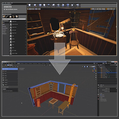Hide Collection via its eye icon
119x119 pixels.
click(116, 68)
